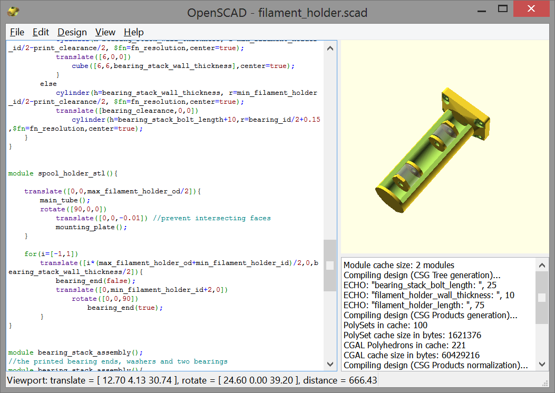555x393 pixels.
Task: Open the Design menu
Action: [x=72, y=32]
